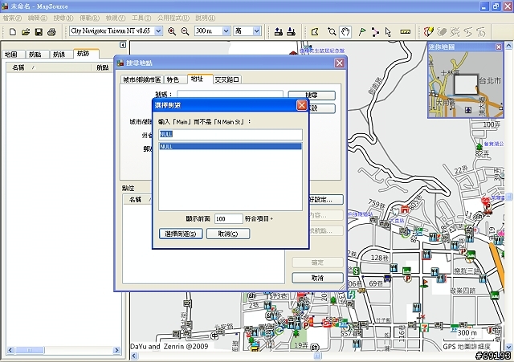Screen dimensions: 514x362
Task: Select the Hand pan tool
Action: coord(345,32)
